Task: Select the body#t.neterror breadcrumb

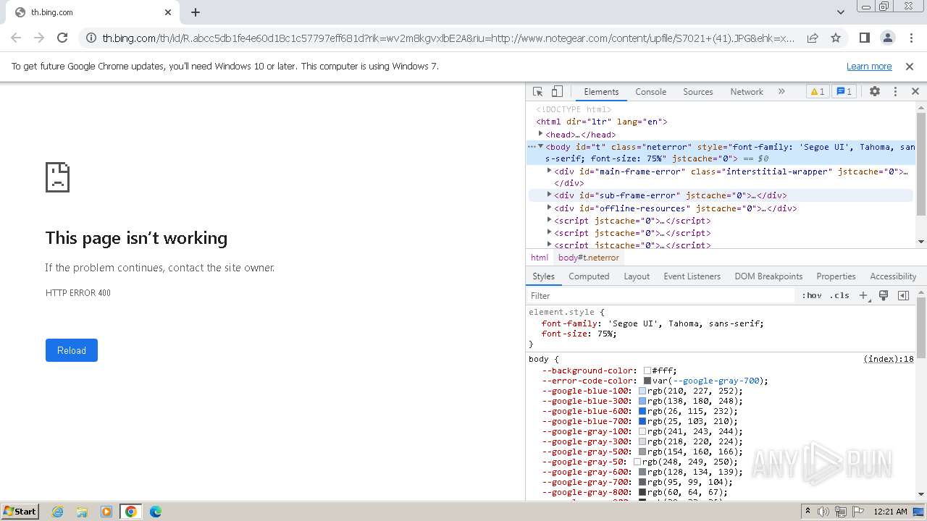Action: (x=589, y=258)
